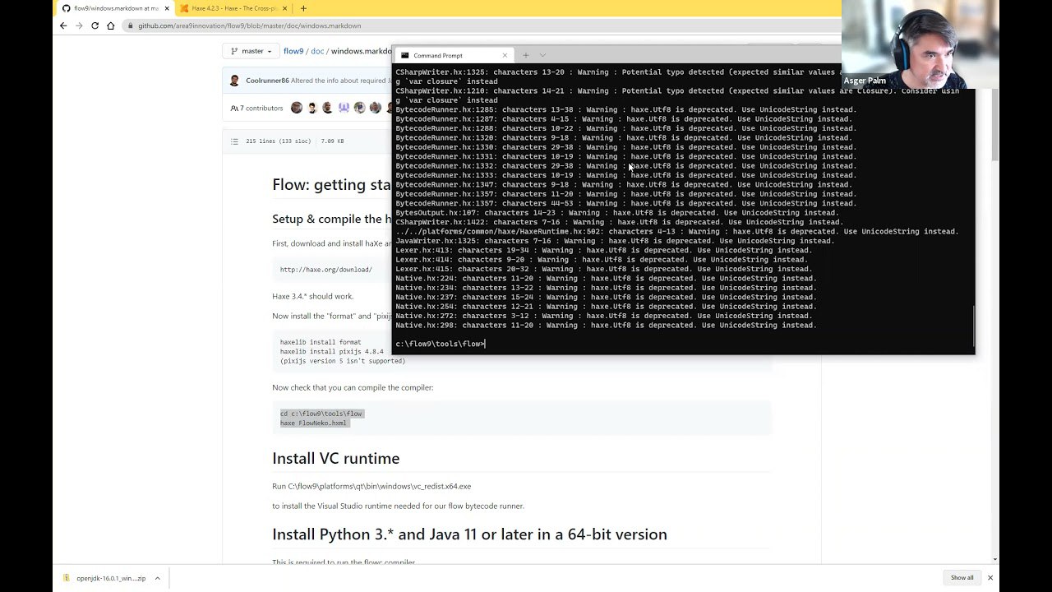The width and height of the screenshot is (1052, 592).
Task: Close the Command Prompt tab
Action: (505, 55)
